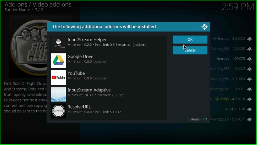257x145 pixels.
Task: Click the 'Add-ons / Video add-ons' heading
Action: (38, 4)
